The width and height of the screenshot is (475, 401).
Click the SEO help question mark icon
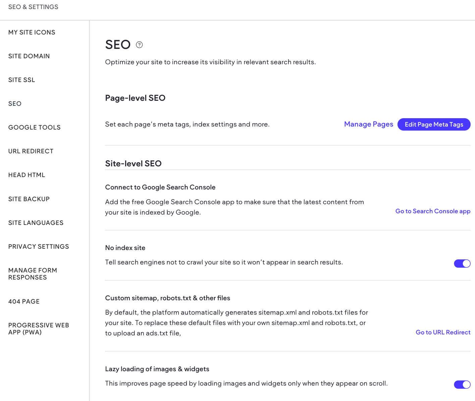(139, 45)
